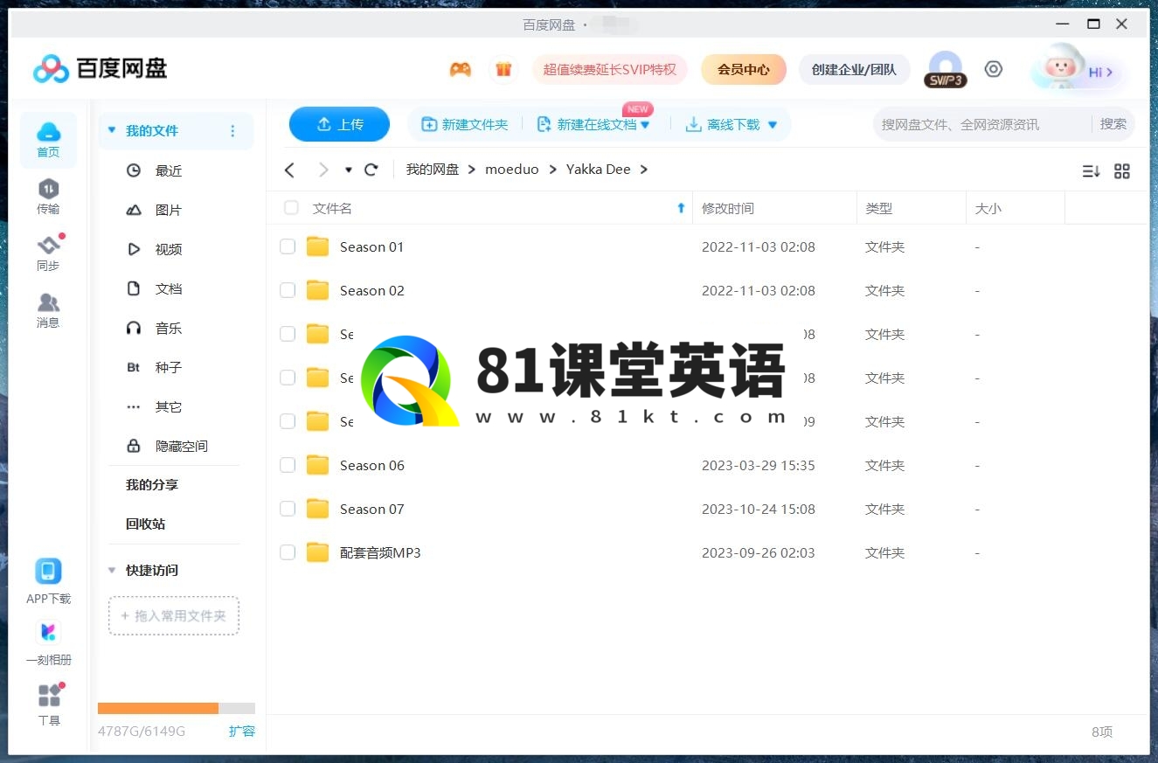Click 新建文件夹 button
This screenshot has width=1158, height=763.
tap(465, 124)
